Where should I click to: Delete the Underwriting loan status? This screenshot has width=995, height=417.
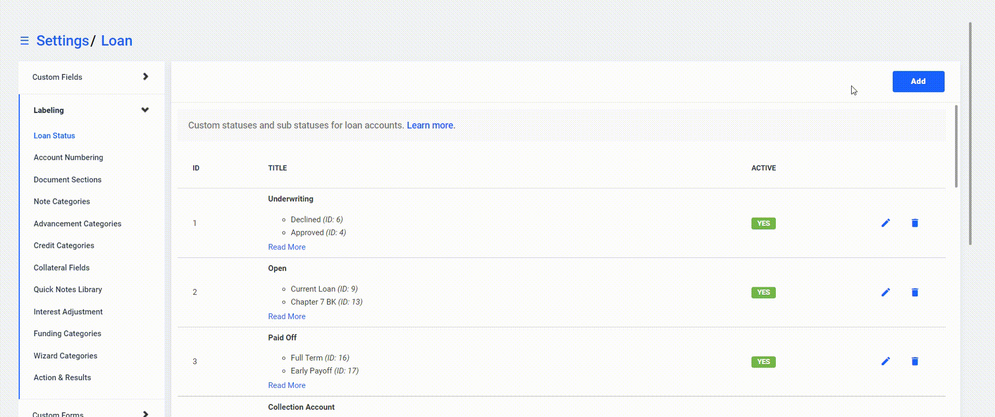coord(915,223)
